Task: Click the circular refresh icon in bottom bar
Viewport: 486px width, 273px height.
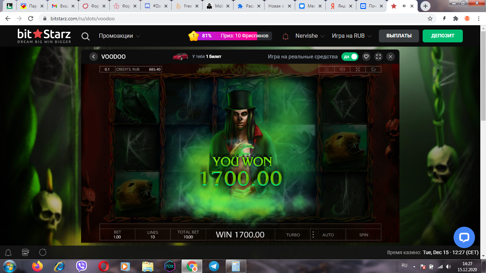Action: 43,253
